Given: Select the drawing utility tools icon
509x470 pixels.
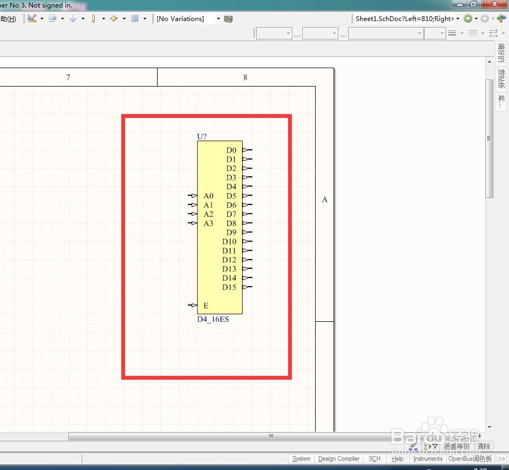Looking at the screenshot, I should [32, 18].
